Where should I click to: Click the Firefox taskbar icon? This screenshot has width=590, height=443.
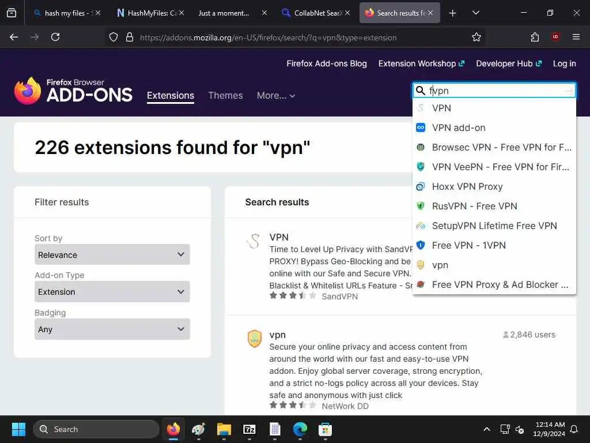click(173, 429)
